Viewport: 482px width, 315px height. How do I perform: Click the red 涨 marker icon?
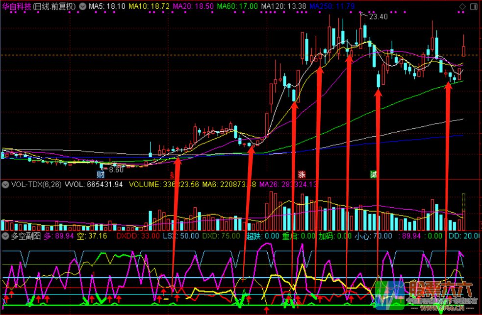pos(302,174)
